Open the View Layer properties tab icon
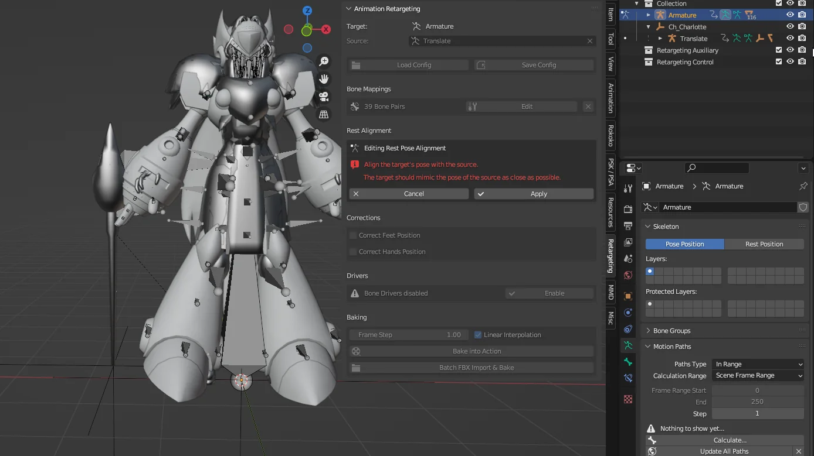 628,242
